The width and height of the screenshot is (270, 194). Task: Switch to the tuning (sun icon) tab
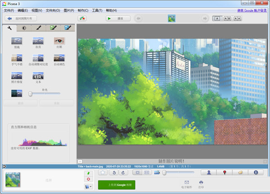(23, 28)
